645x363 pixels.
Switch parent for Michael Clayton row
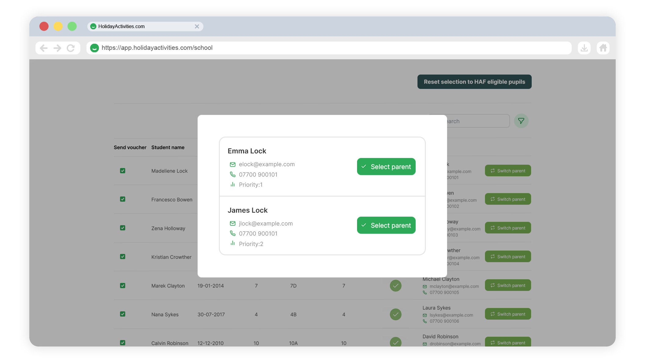[508, 285]
